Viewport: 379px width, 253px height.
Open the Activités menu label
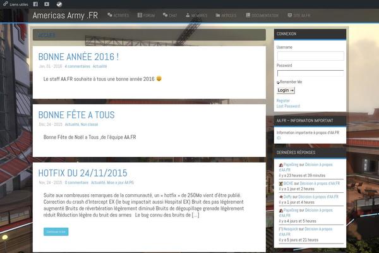click(x=121, y=15)
